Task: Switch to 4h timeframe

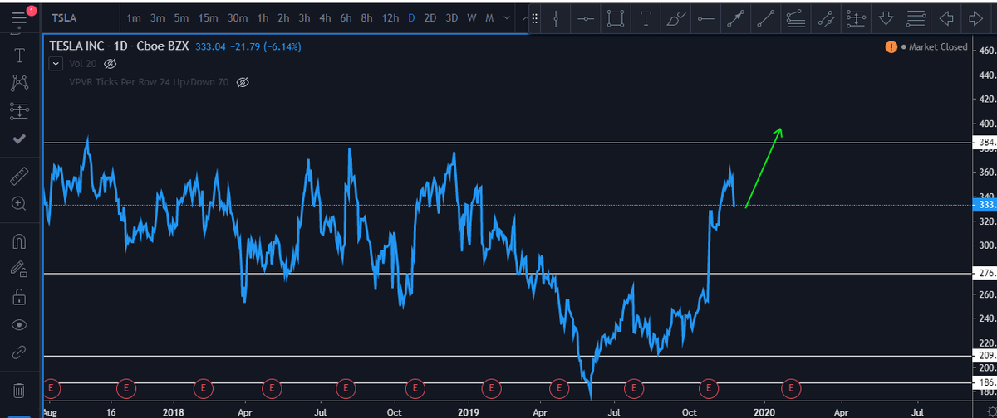Action: point(325,17)
